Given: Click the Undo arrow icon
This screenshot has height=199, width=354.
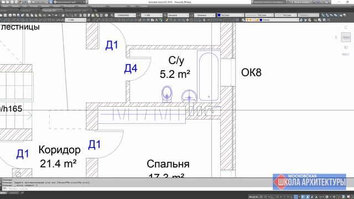Looking at the screenshot, I should [49, 15].
